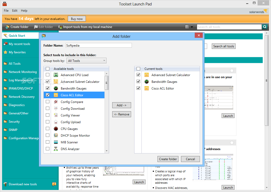The height and width of the screenshot is (192, 271).
Task: Click the Download new tools icon
Action: point(5,184)
